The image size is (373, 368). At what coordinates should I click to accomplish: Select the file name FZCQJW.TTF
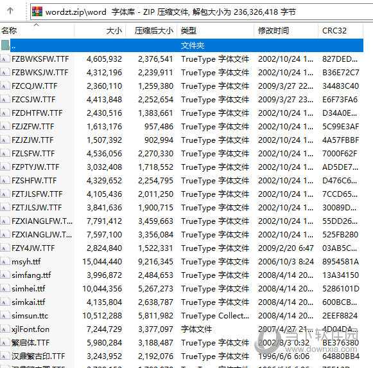(x=35, y=86)
